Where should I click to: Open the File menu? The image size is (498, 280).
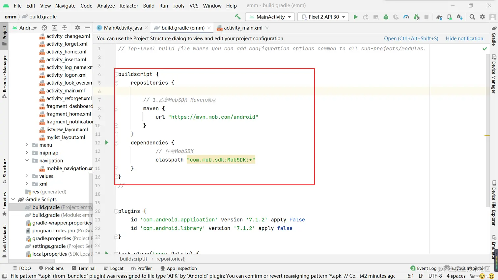click(x=17, y=6)
